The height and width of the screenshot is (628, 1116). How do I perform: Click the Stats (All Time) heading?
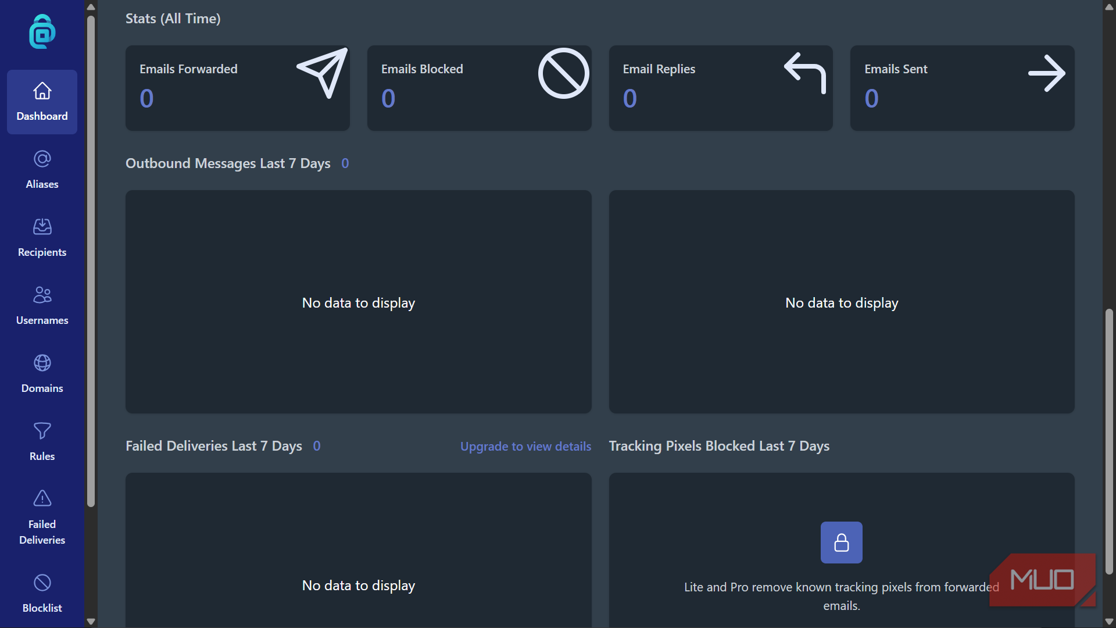pyautogui.click(x=173, y=19)
